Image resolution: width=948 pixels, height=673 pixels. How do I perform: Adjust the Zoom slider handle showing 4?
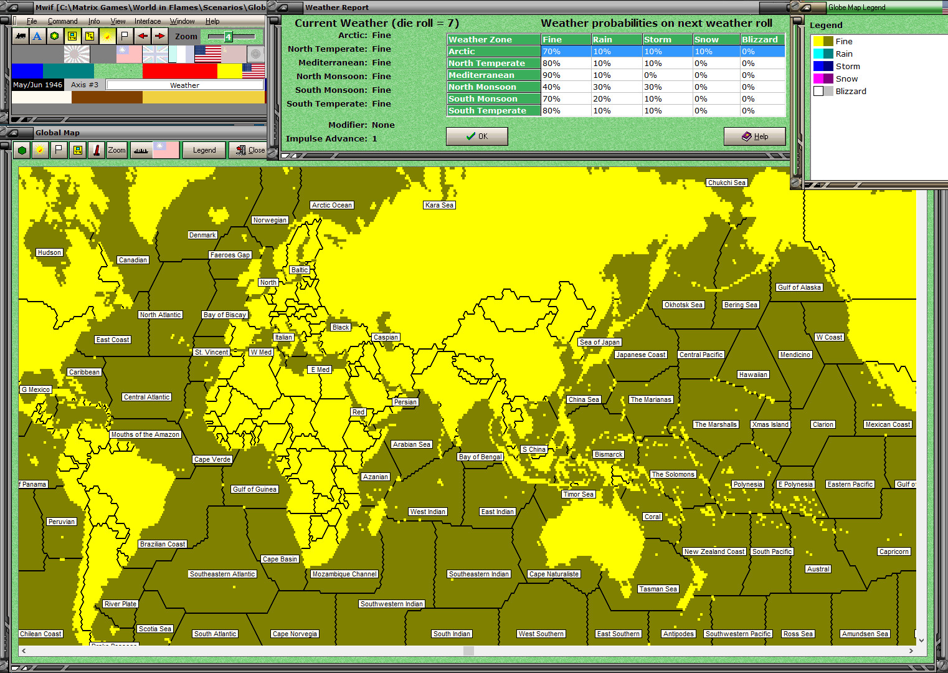[229, 36]
